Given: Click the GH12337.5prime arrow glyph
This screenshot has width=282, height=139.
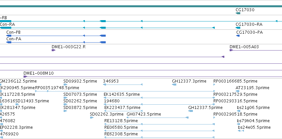Looking at the screenshot, I should tap(191, 111).
